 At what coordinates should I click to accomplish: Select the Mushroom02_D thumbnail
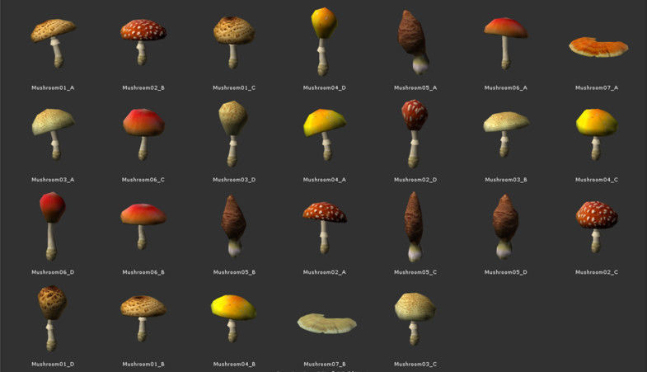click(x=415, y=134)
